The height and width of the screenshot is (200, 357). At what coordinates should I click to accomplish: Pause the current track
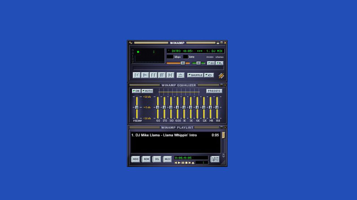coord(153,75)
